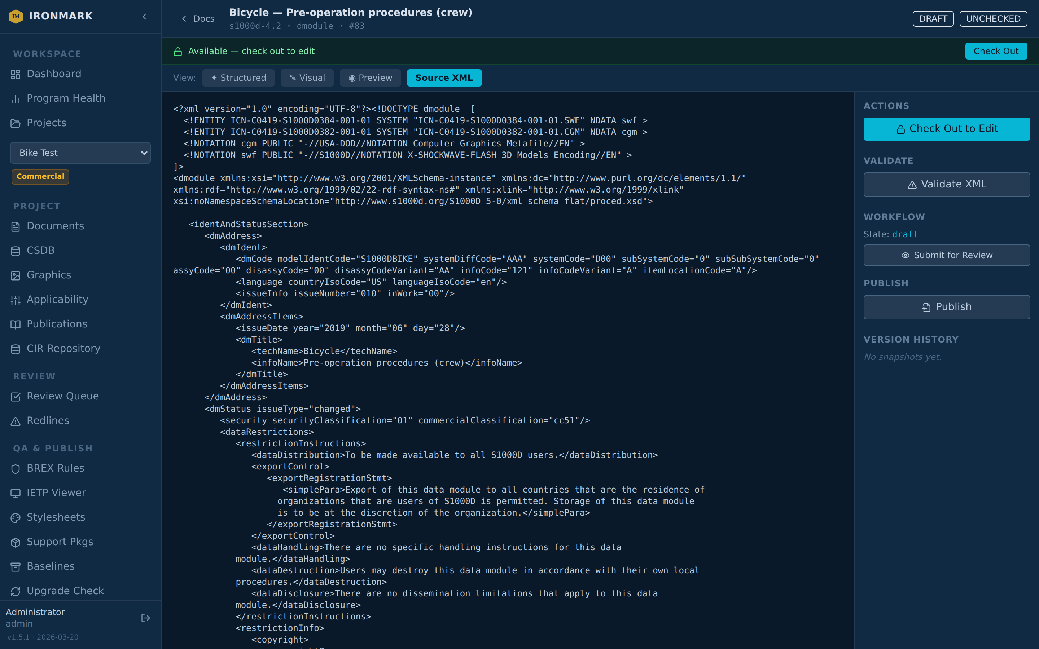
Task: Click the IETP Viewer monitor icon
Action: click(16, 493)
